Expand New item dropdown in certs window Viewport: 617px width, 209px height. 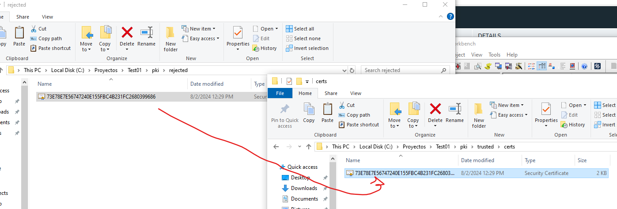[507, 105]
